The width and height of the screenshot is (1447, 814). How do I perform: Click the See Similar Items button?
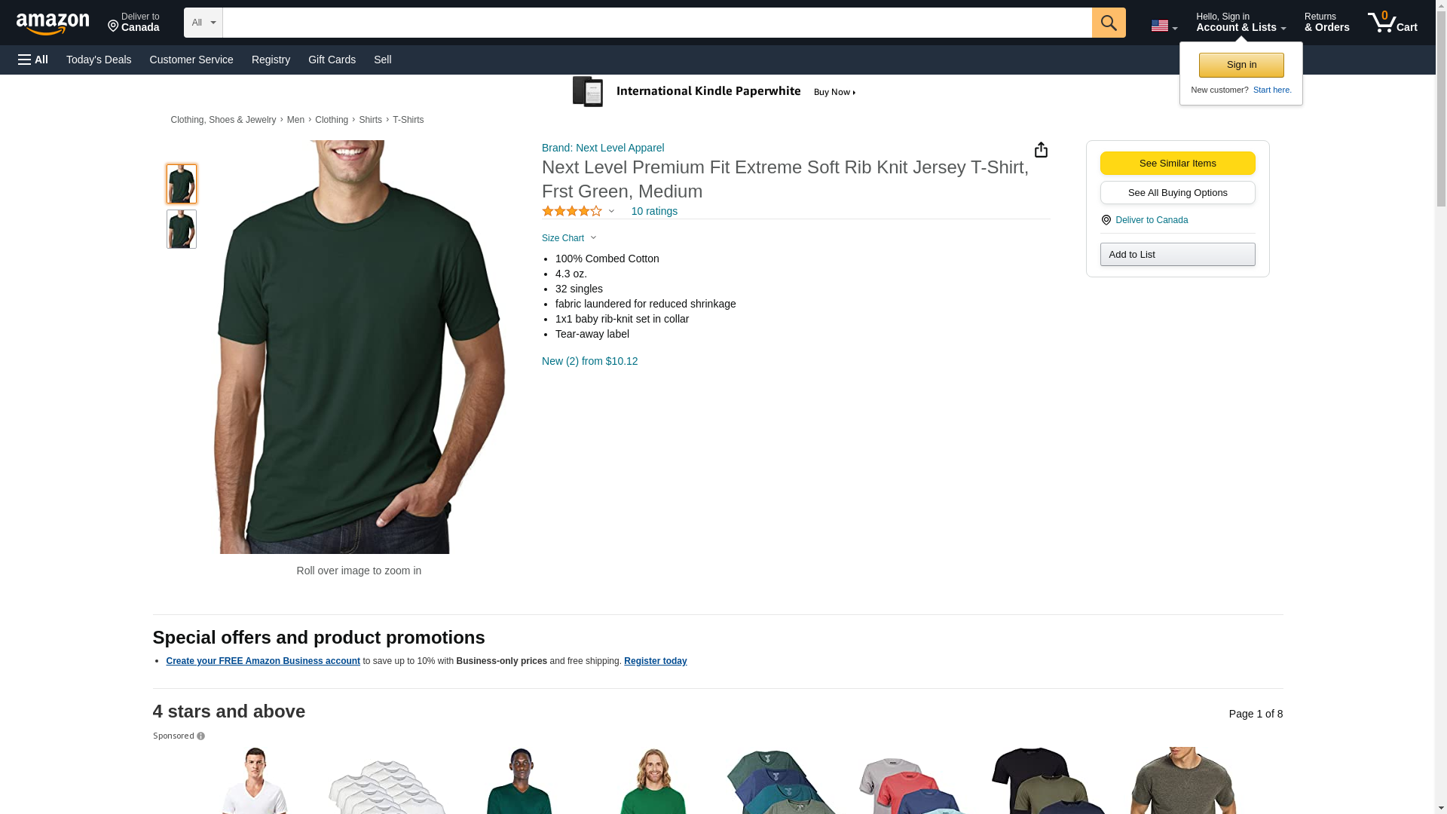(1177, 164)
